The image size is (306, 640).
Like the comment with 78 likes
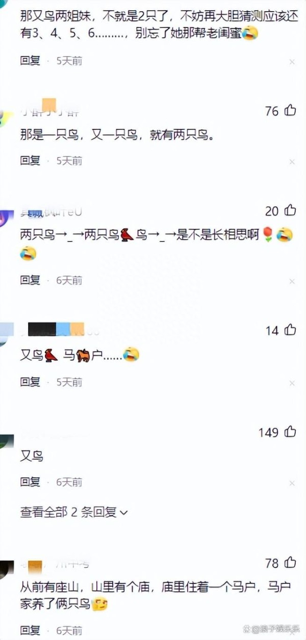[290, 563]
